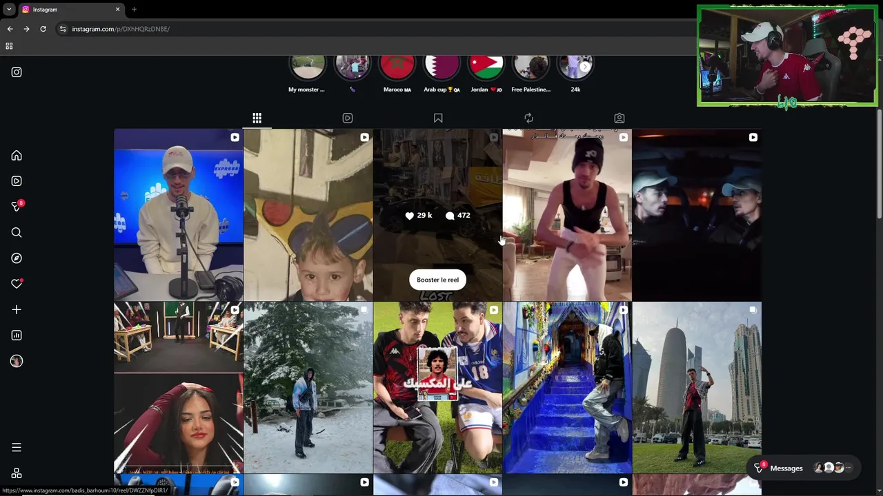Switch to the Saved bookmark tab
The image size is (883, 496).
tap(438, 118)
